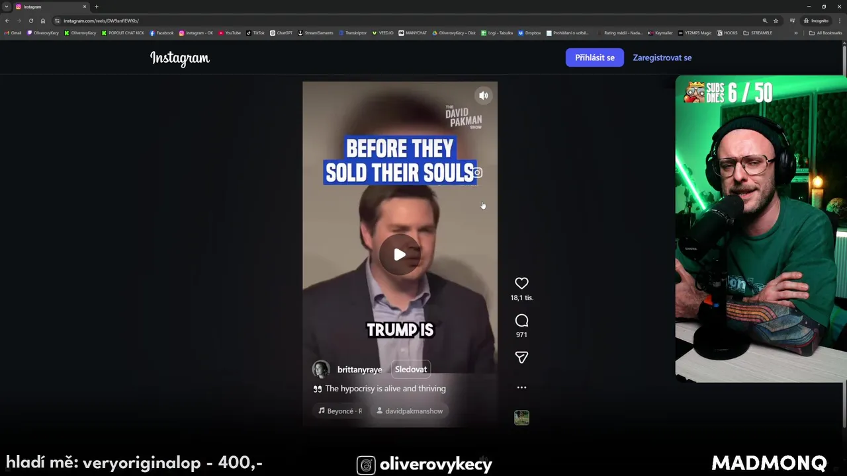Expand the tab search dropdown arrow
847x476 pixels.
click(6, 7)
